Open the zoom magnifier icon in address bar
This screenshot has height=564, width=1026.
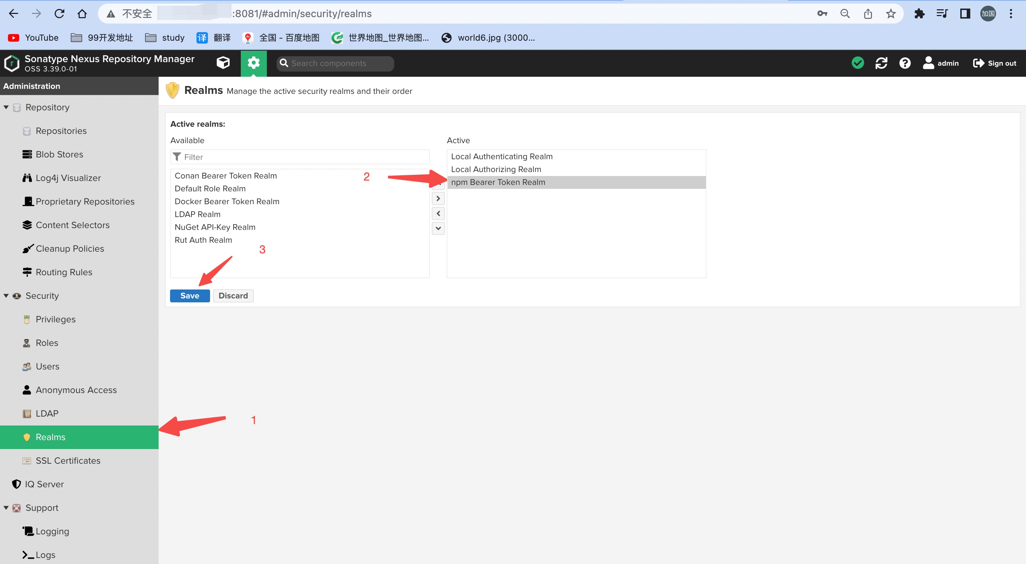(845, 14)
